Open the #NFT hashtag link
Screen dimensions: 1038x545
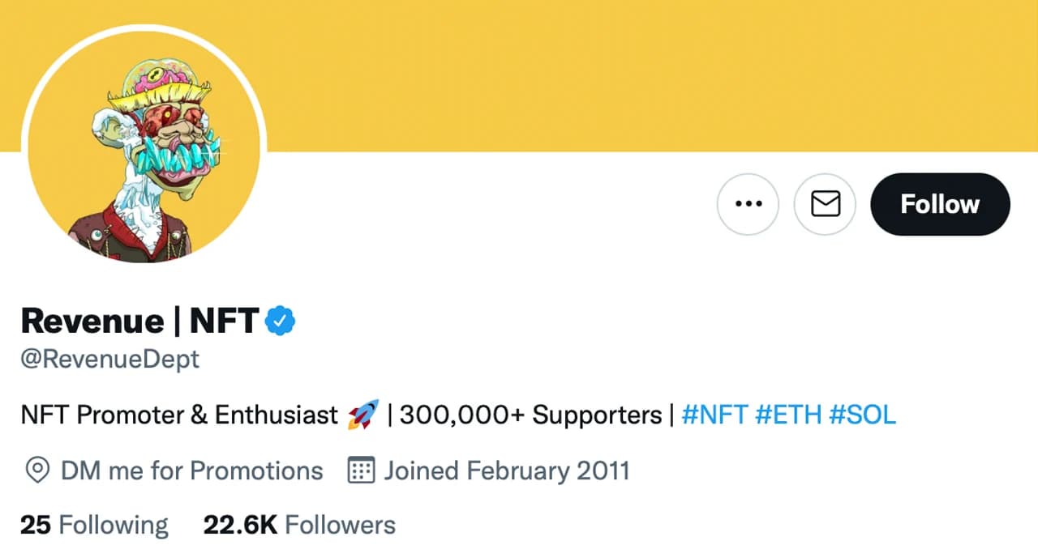[714, 416]
